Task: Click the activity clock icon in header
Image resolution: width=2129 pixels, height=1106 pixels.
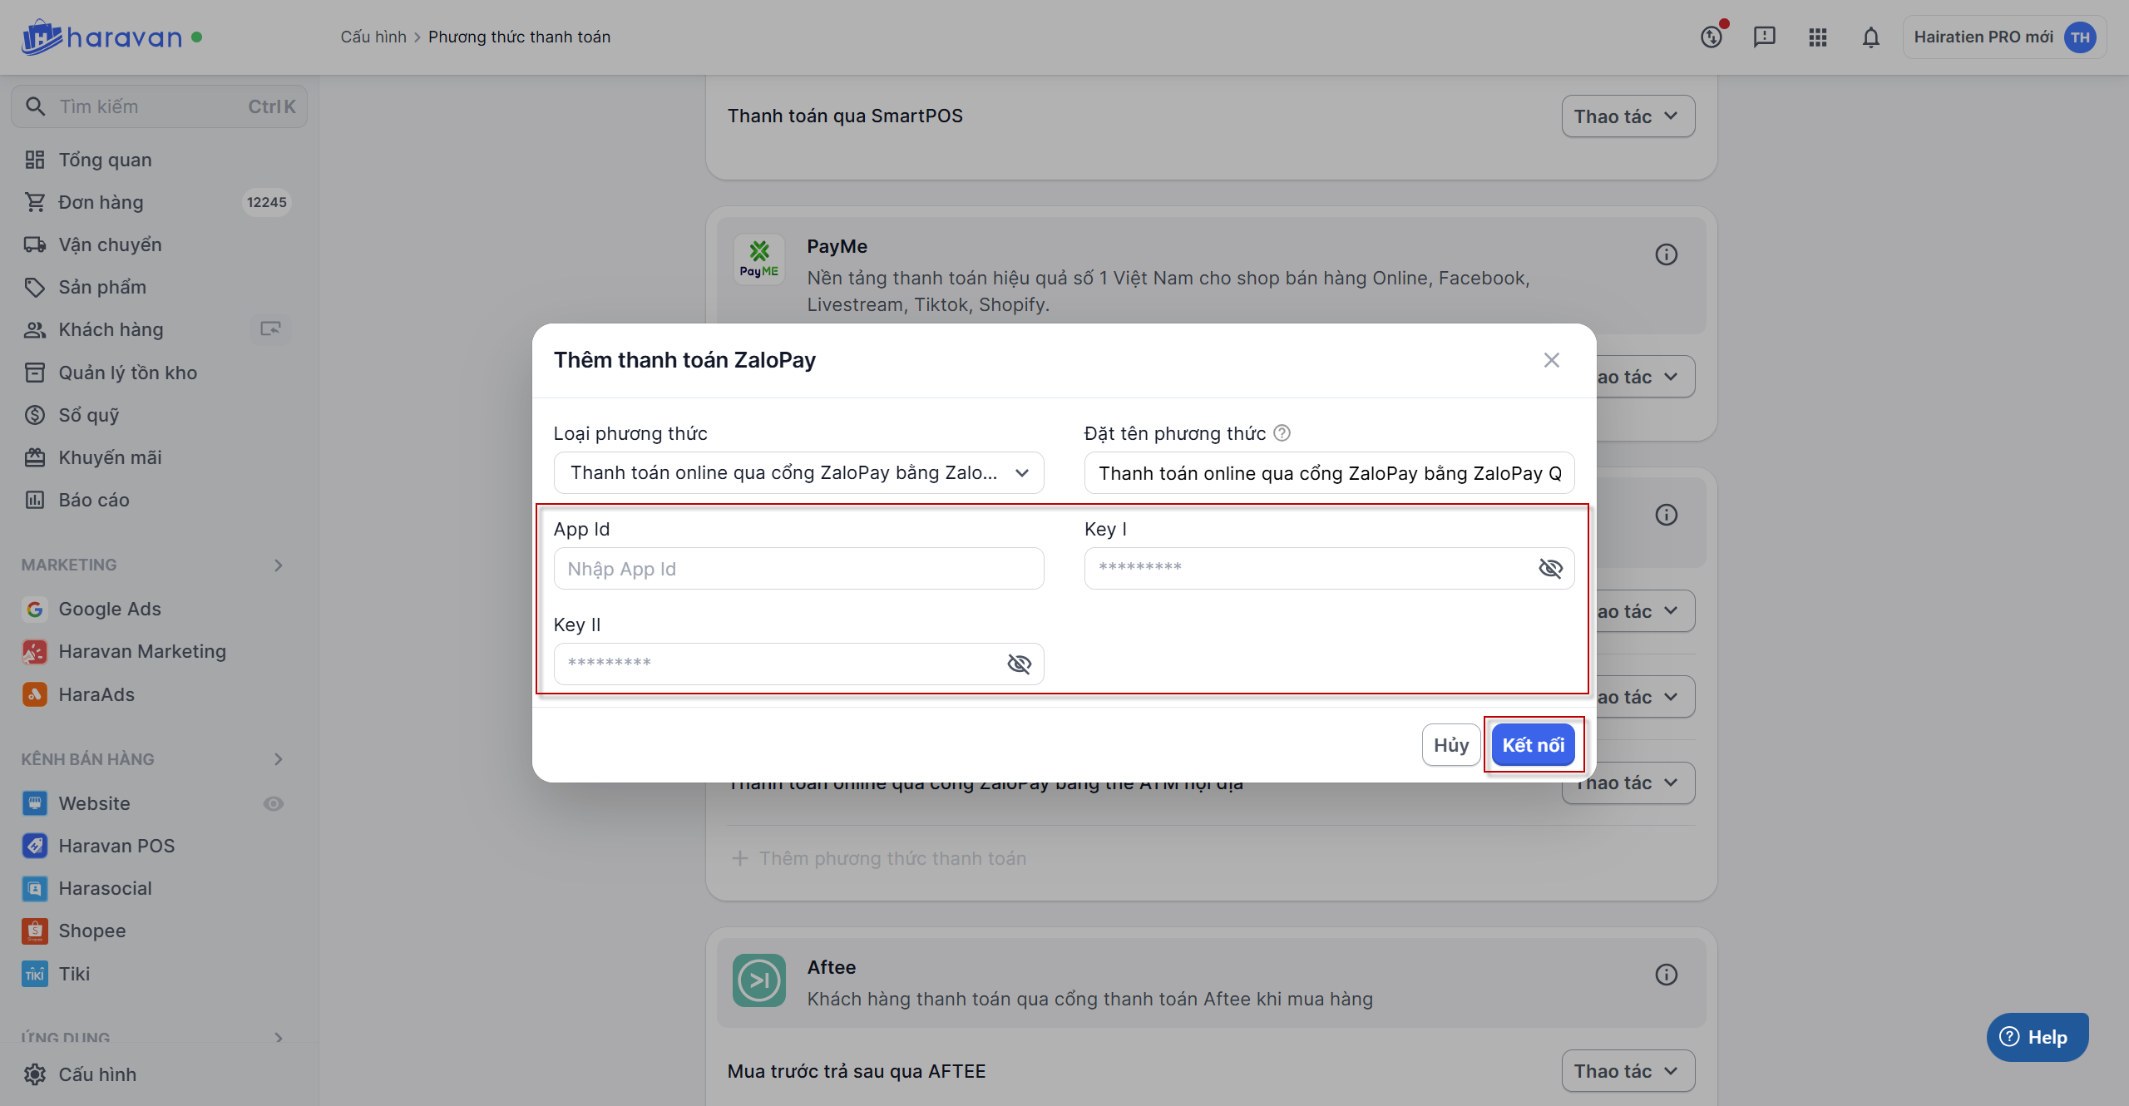Action: [x=1711, y=37]
